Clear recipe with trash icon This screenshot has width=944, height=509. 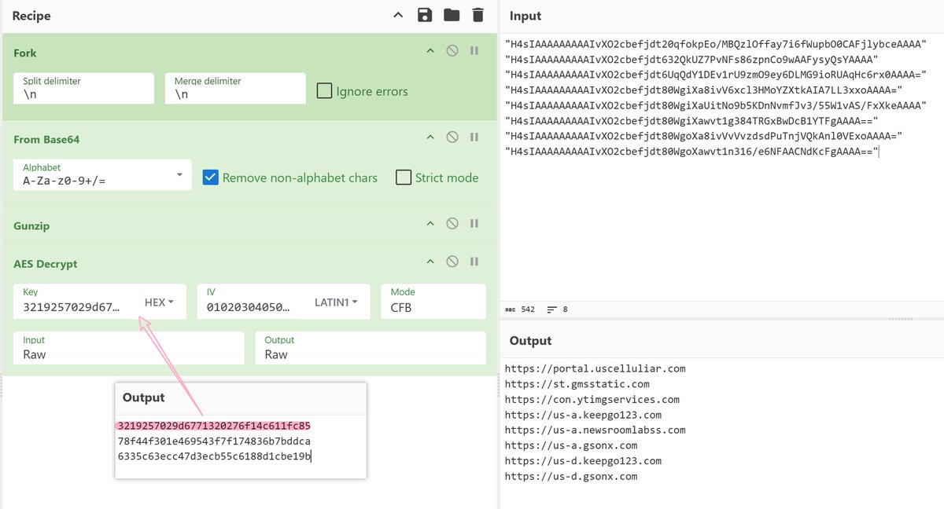tap(478, 15)
